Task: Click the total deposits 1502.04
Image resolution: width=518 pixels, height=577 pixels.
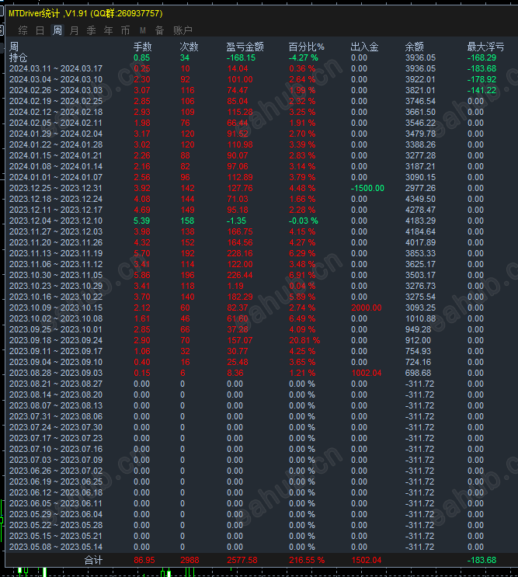Action: click(367, 561)
